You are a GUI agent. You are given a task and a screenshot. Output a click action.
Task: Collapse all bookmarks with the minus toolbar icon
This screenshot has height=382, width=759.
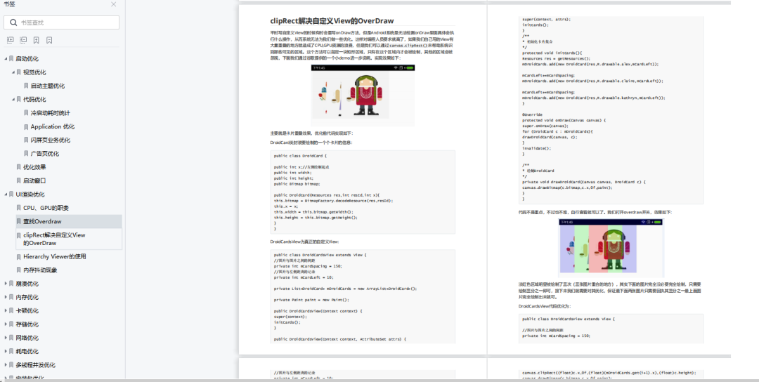tap(23, 40)
